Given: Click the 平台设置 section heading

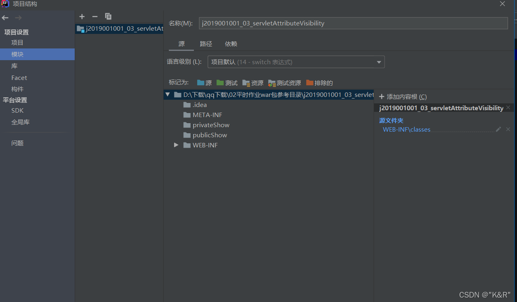Looking at the screenshot, I should [15, 100].
